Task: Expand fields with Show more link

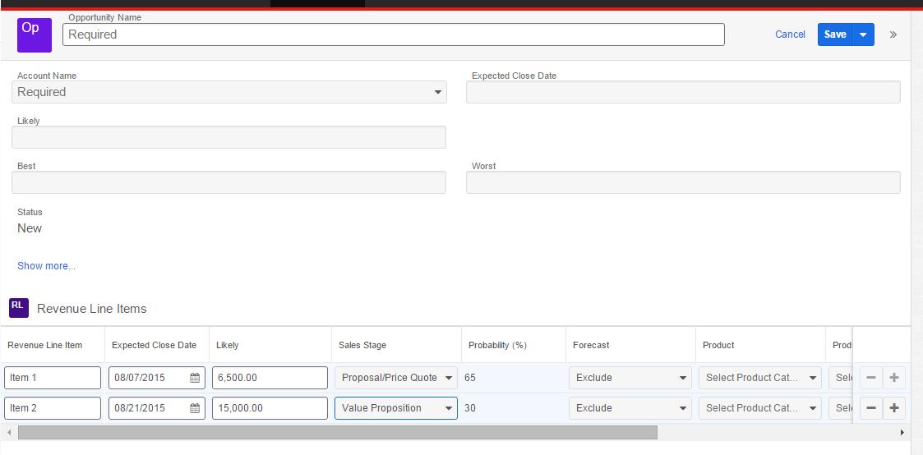Action: pyautogui.click(x=47, y=266)
